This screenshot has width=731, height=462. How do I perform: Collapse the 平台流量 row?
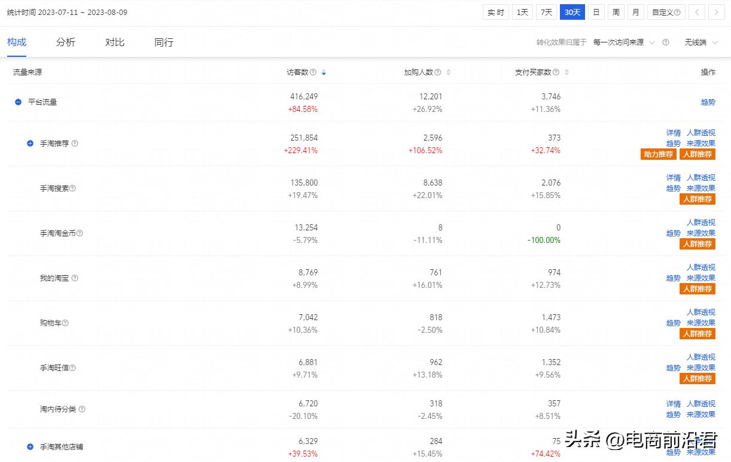pos(19,102)
